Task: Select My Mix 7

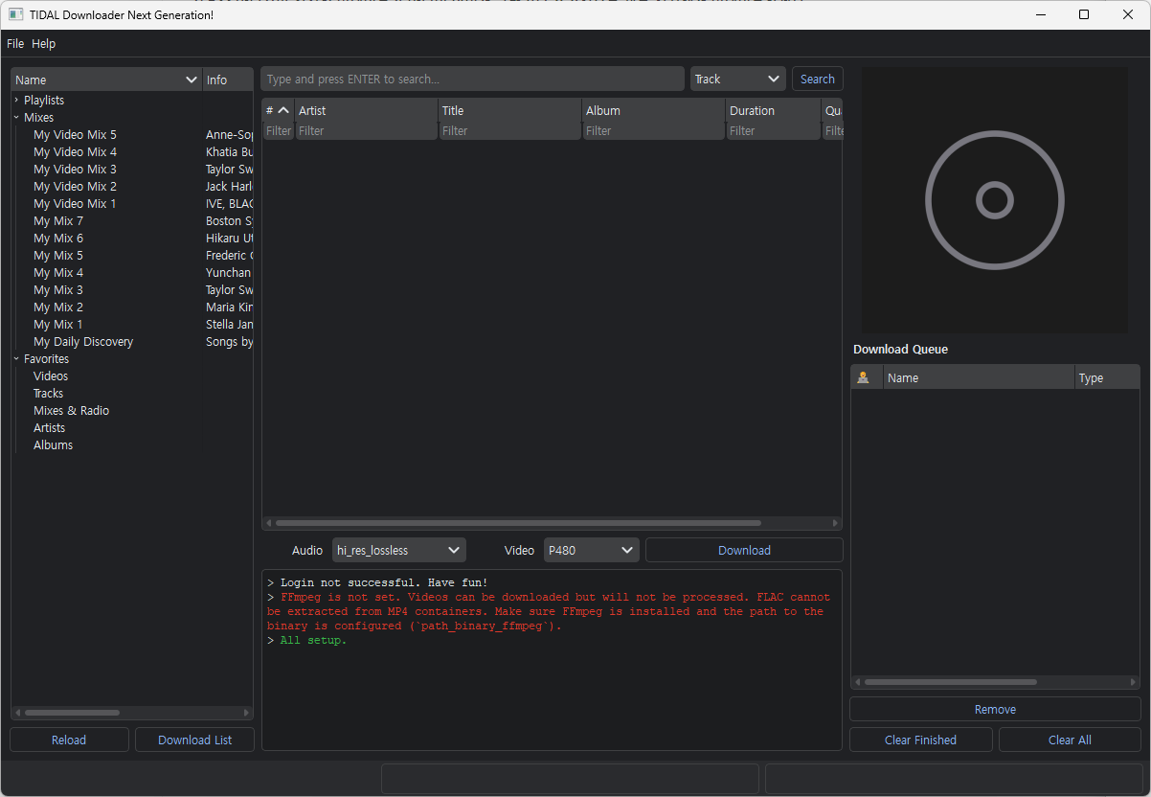Action: tap(58, 220)
